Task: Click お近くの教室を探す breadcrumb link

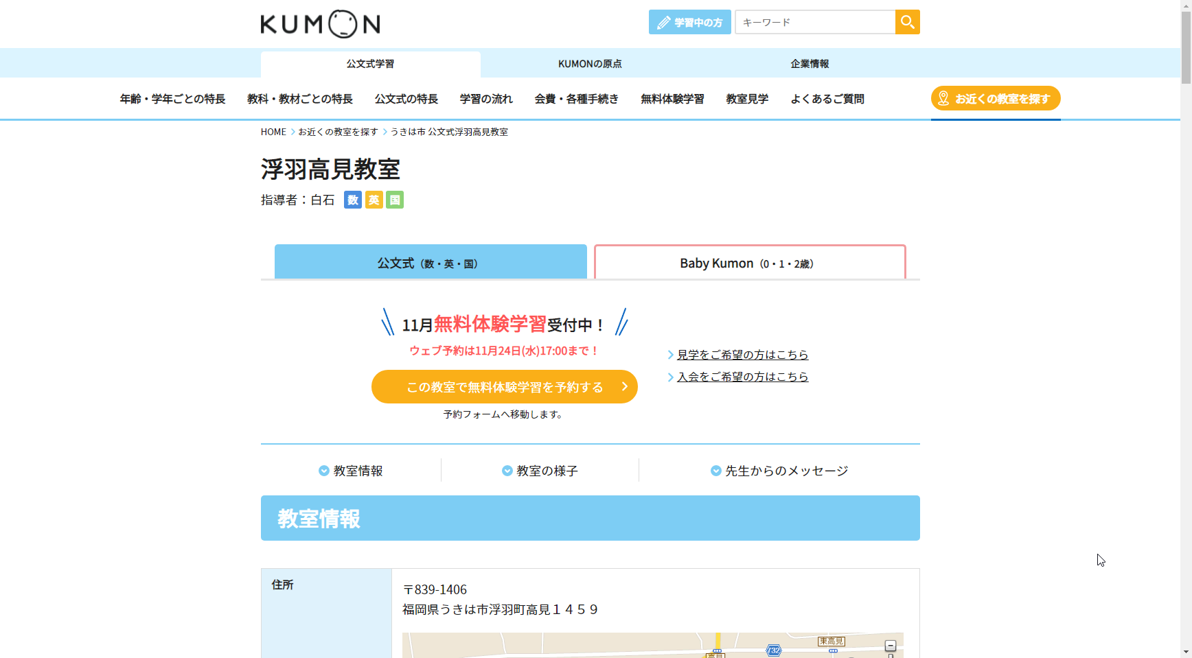Action: pyautogui.click(x=338, y=132)
